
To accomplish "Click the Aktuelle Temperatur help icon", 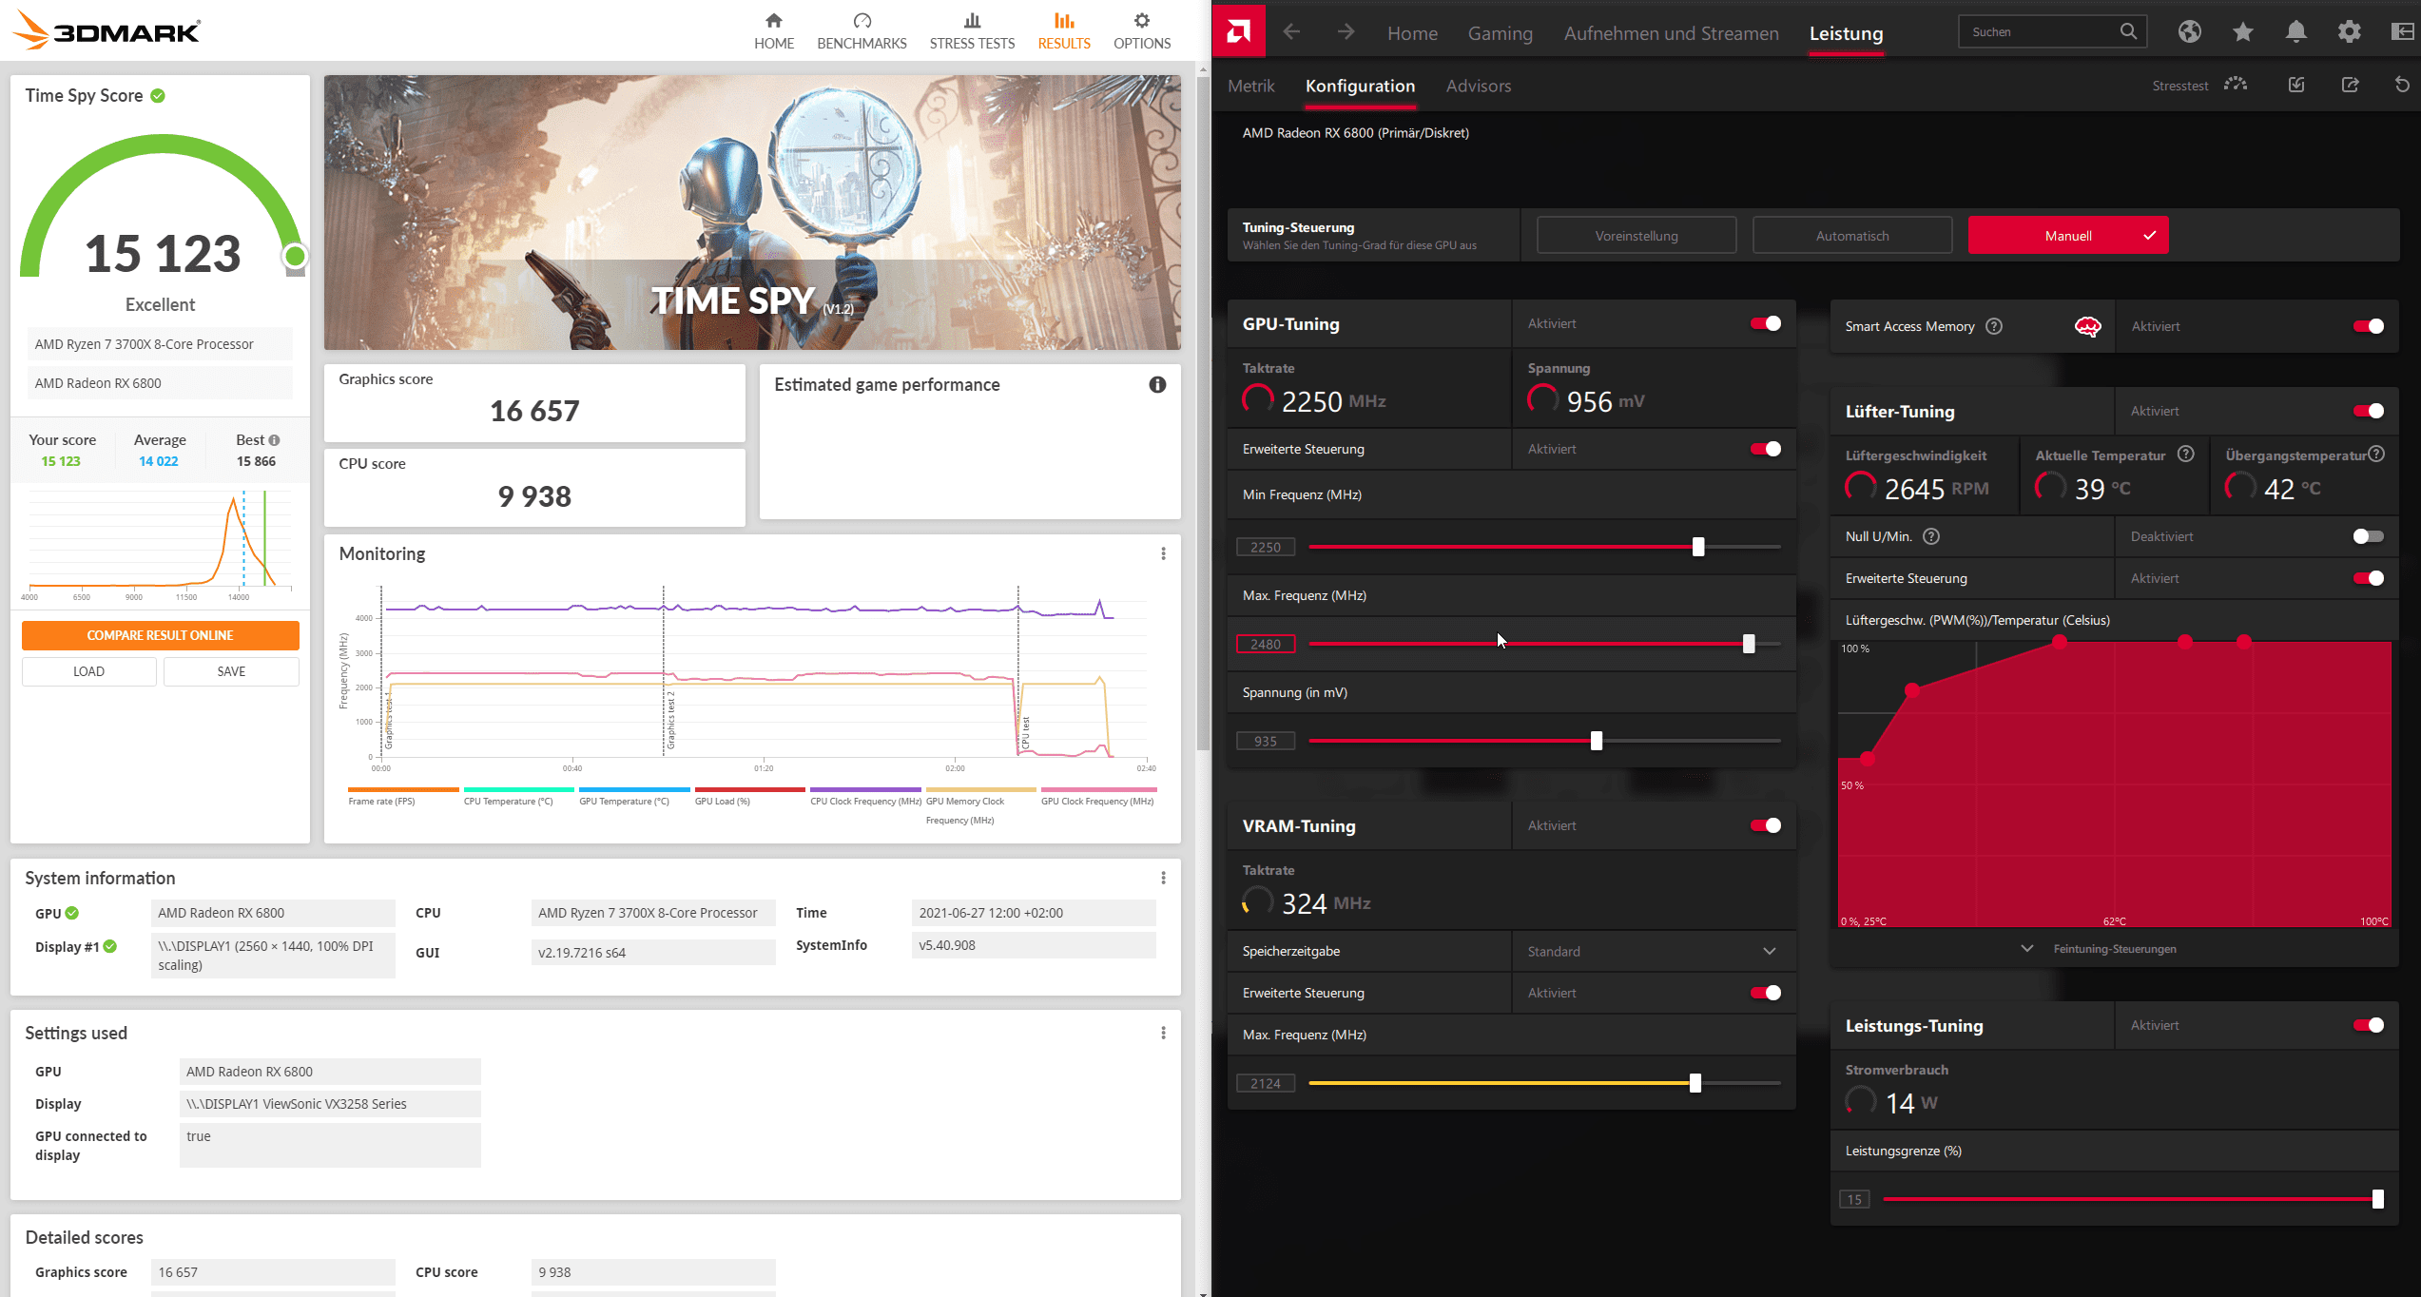I will click(2186, 455).
